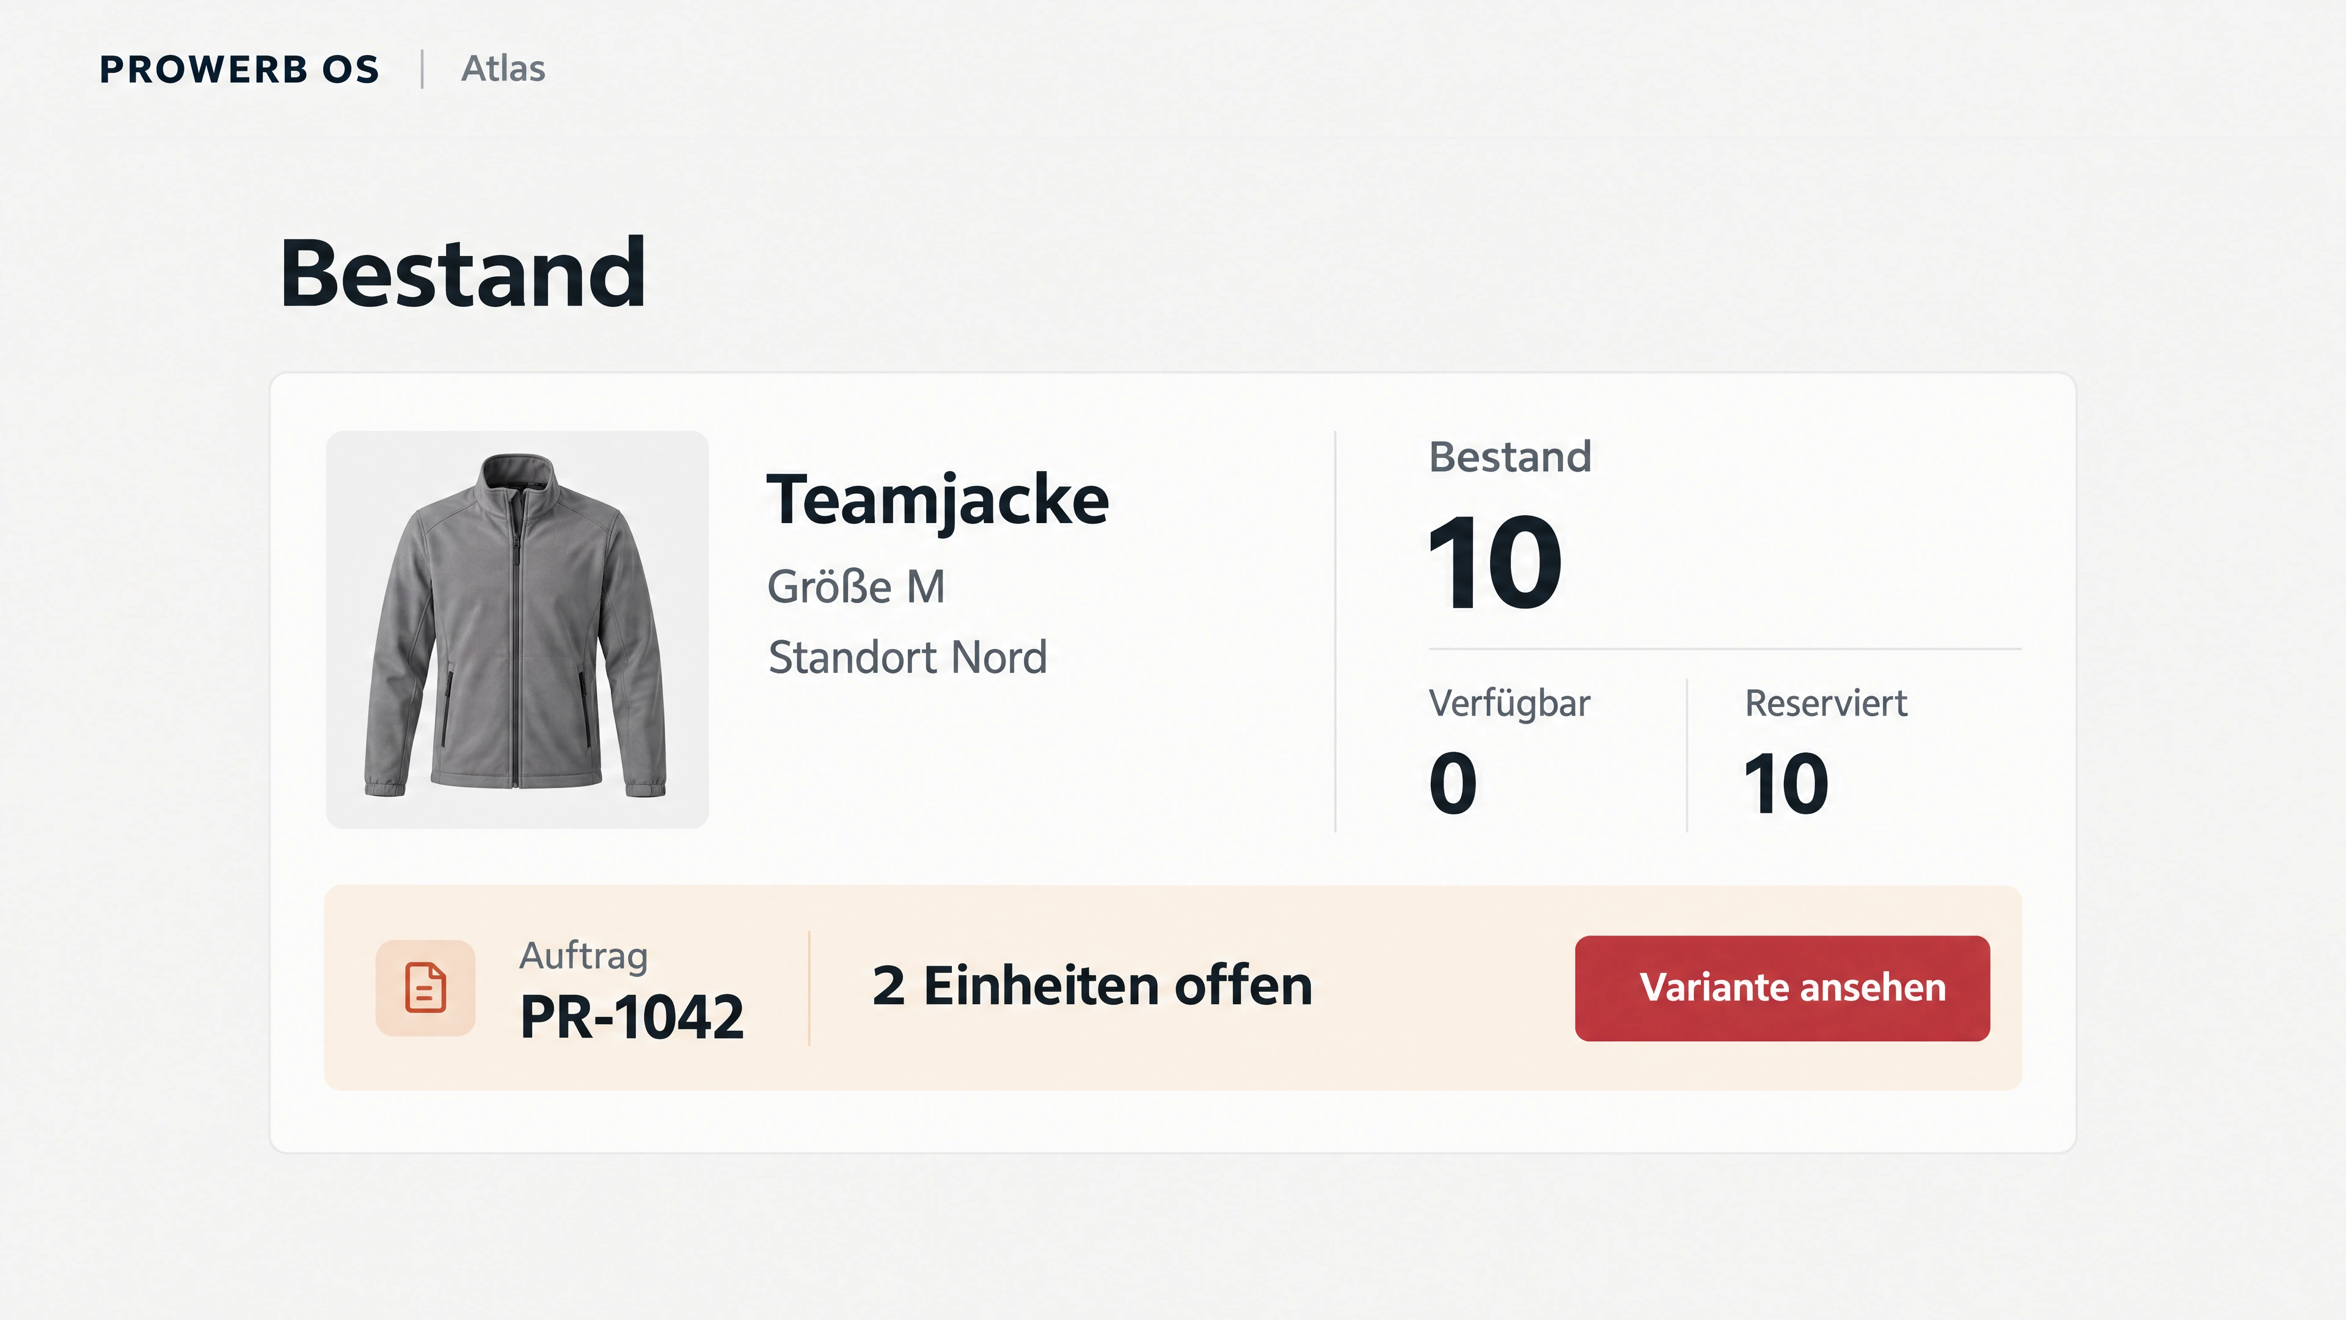Click the order document icon

(425, 988)
